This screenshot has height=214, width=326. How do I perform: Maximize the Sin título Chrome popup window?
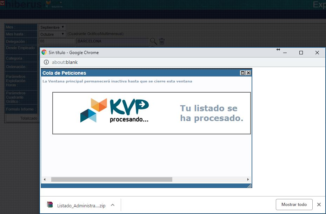point(301,53)
